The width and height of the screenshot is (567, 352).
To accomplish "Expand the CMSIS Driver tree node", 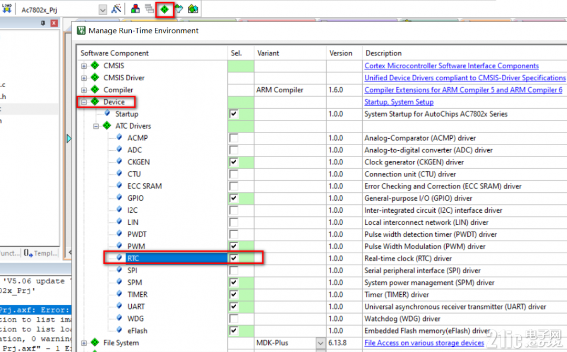I will 84,78.
